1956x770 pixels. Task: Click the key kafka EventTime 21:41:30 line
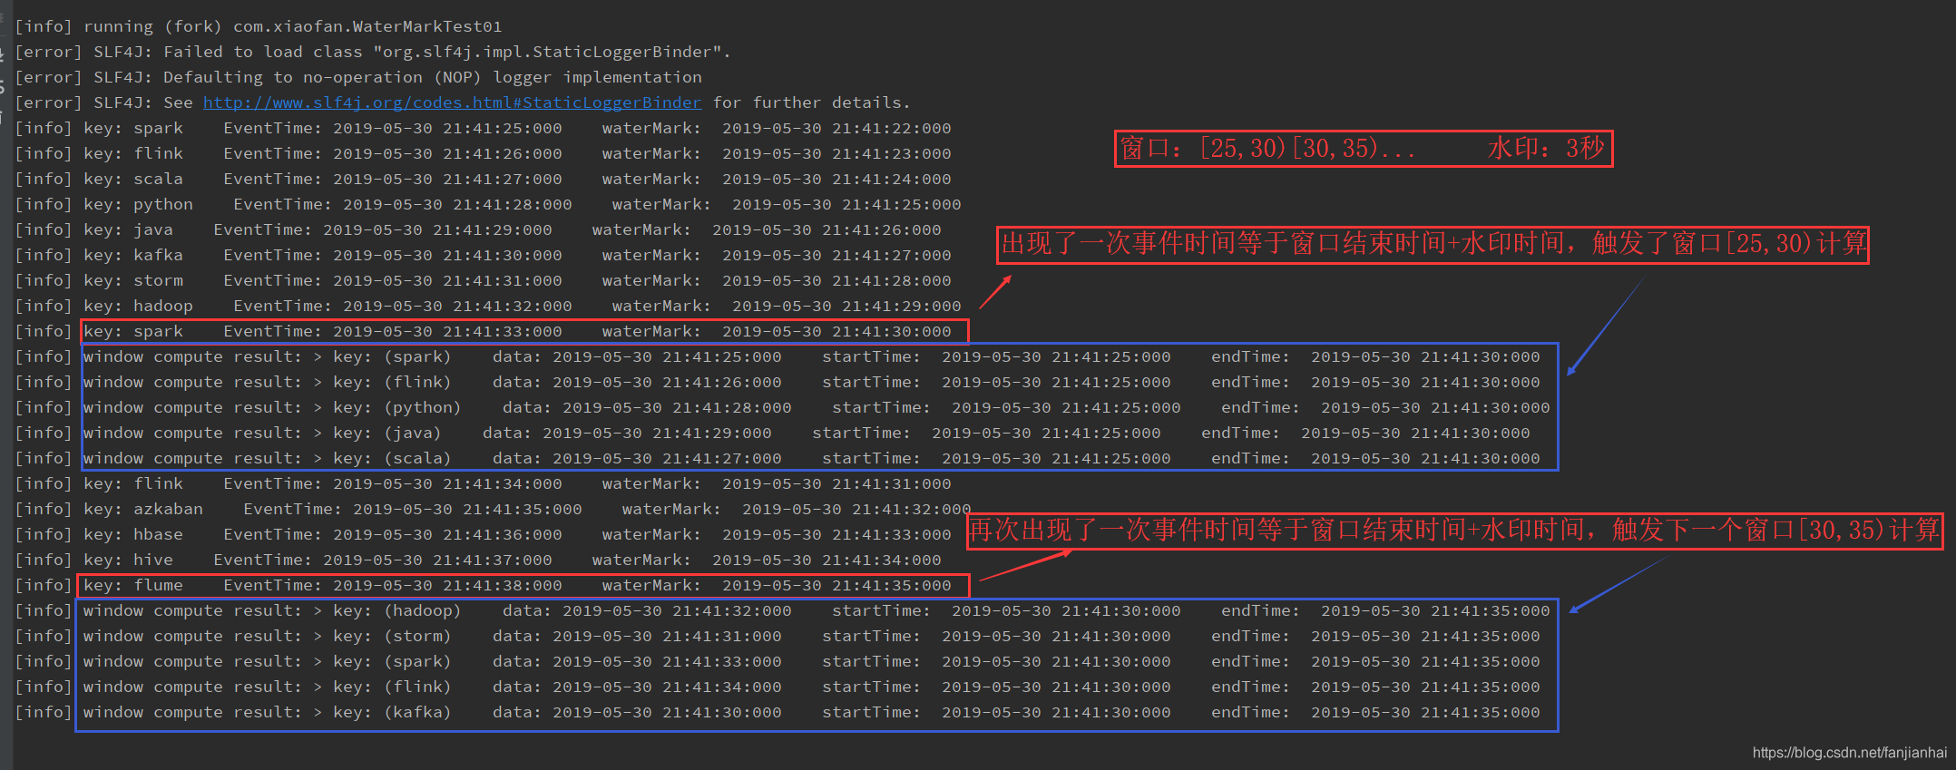point(484,255)
